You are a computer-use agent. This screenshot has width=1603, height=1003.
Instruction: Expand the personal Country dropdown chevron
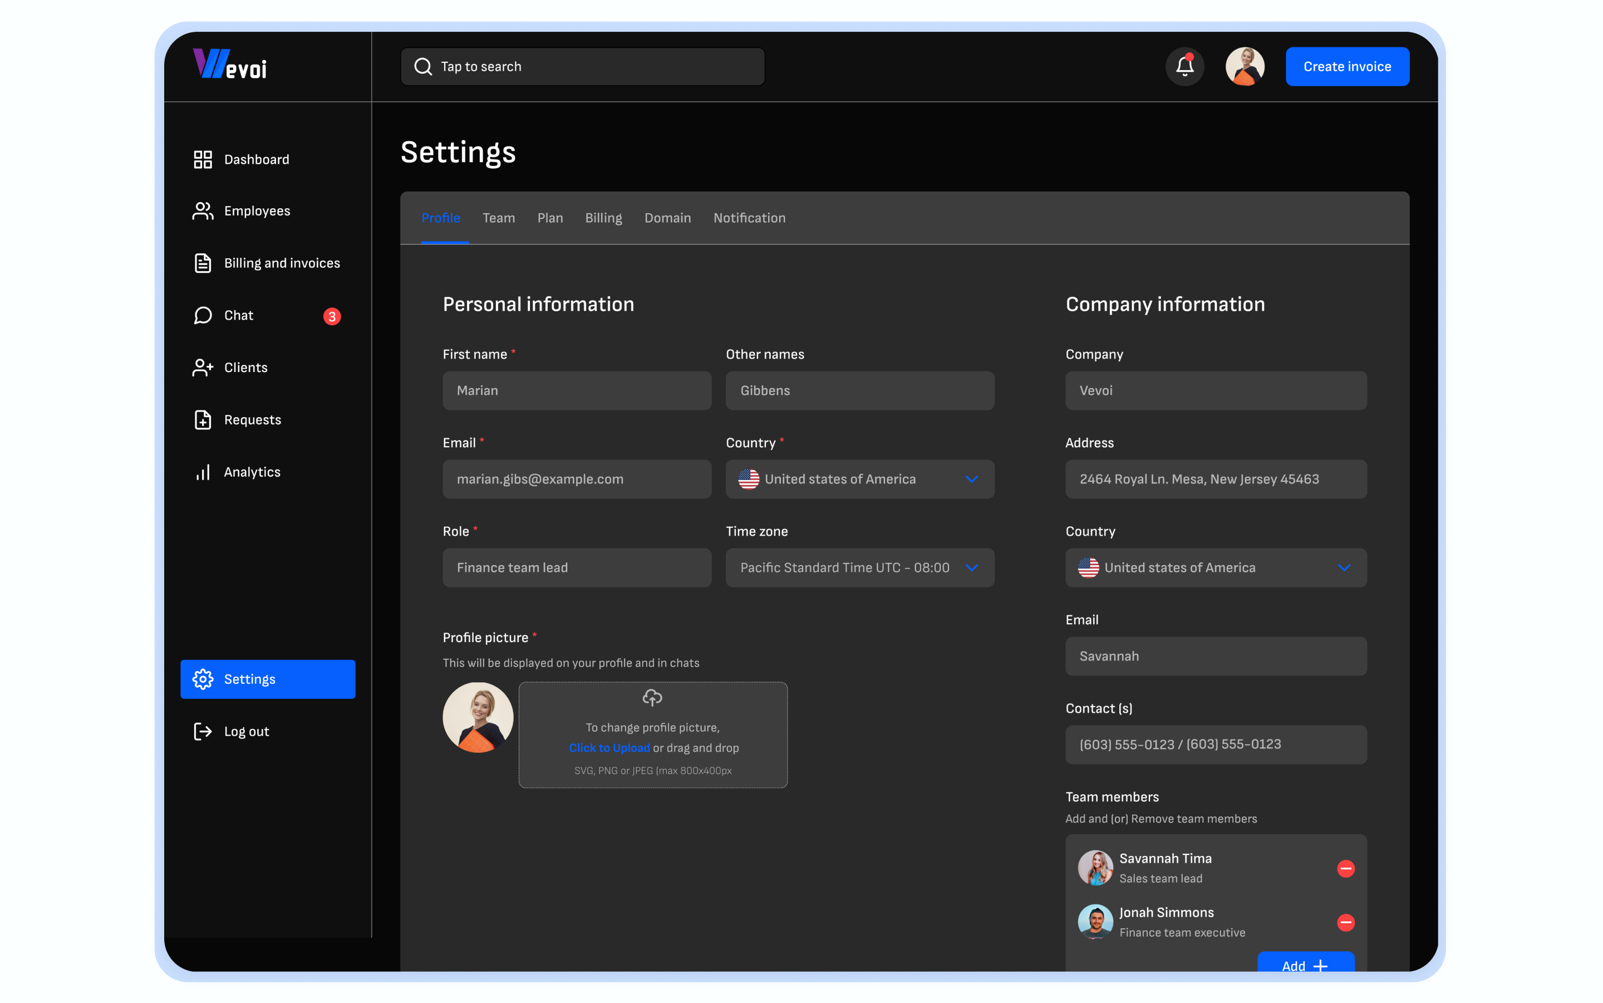pos(971,479)
